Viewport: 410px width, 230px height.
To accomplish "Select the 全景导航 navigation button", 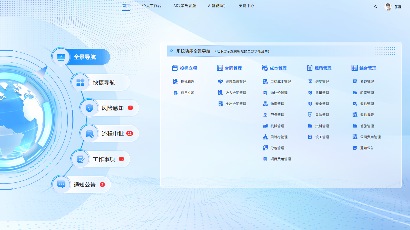I will pos(81,57).
